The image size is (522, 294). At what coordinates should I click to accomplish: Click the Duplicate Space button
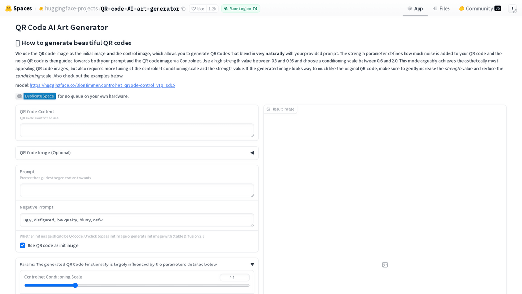click(39, 96)
